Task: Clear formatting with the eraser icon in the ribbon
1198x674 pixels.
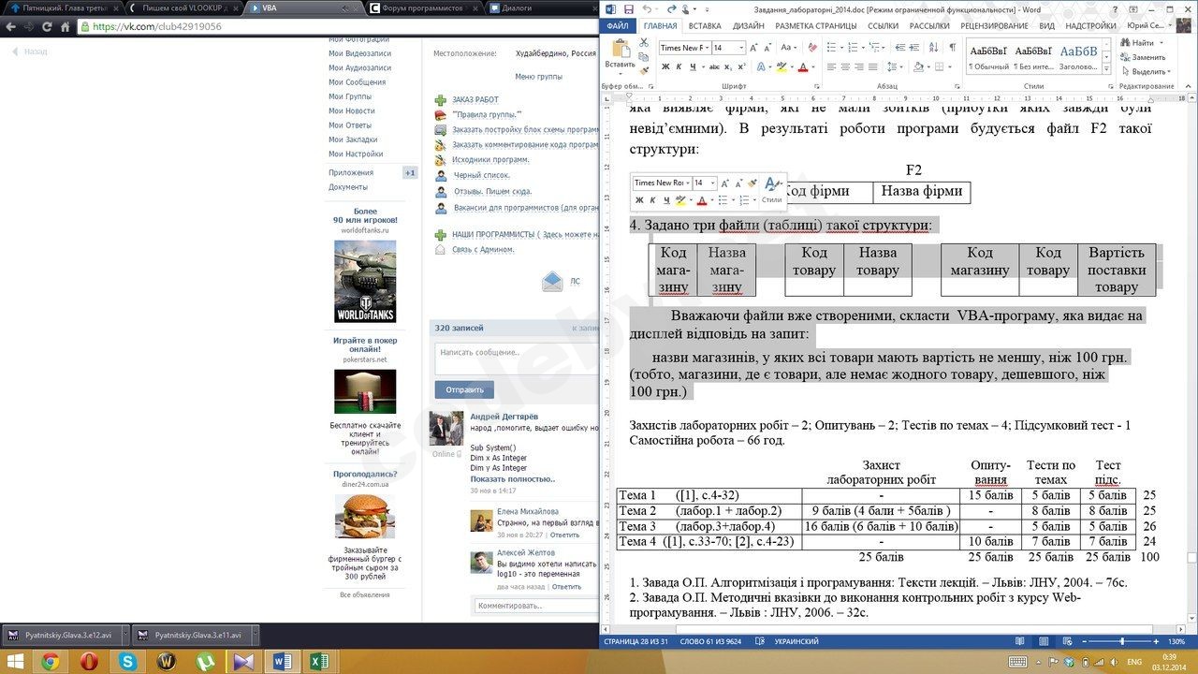Action: coord(811,47)
